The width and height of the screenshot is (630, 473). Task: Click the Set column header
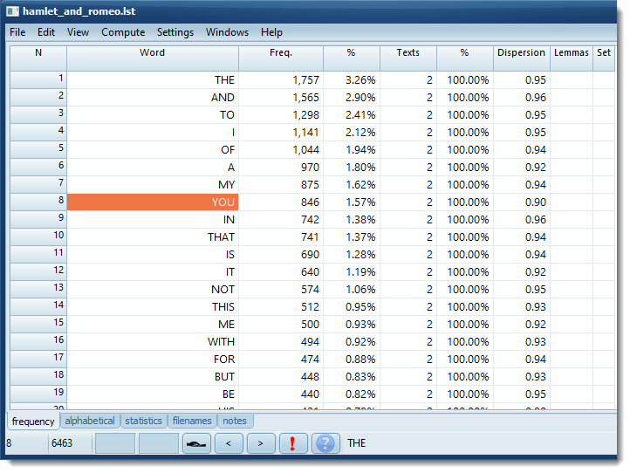click(604, 58)
